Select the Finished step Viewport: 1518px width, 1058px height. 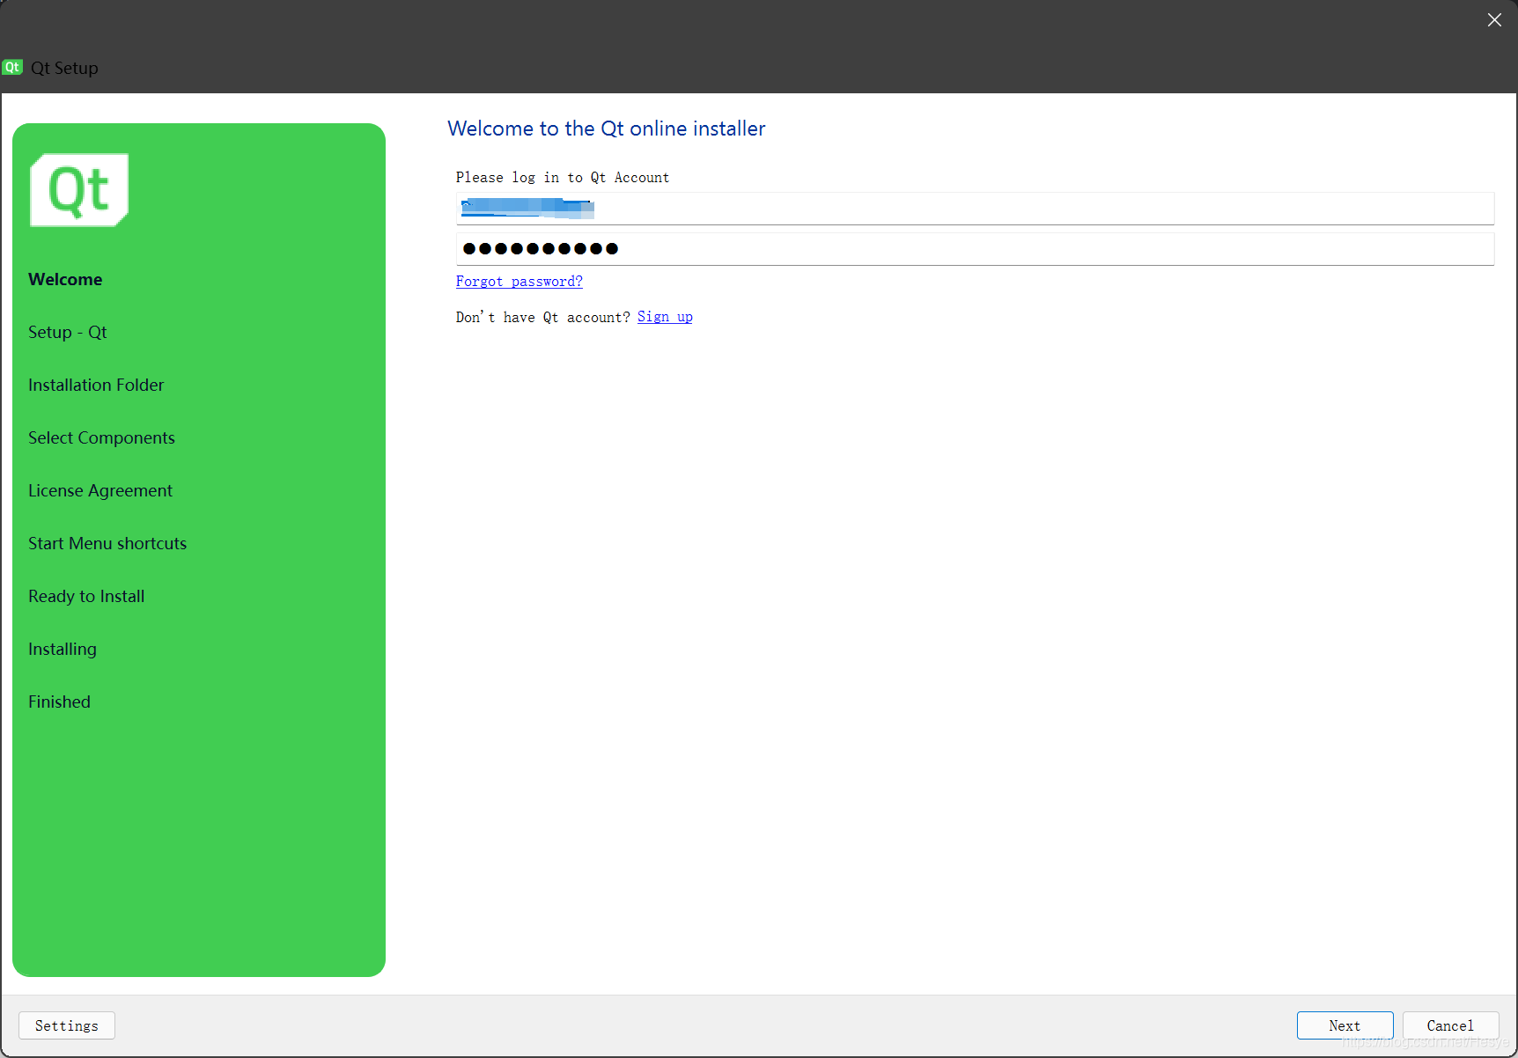pos(59,702)
